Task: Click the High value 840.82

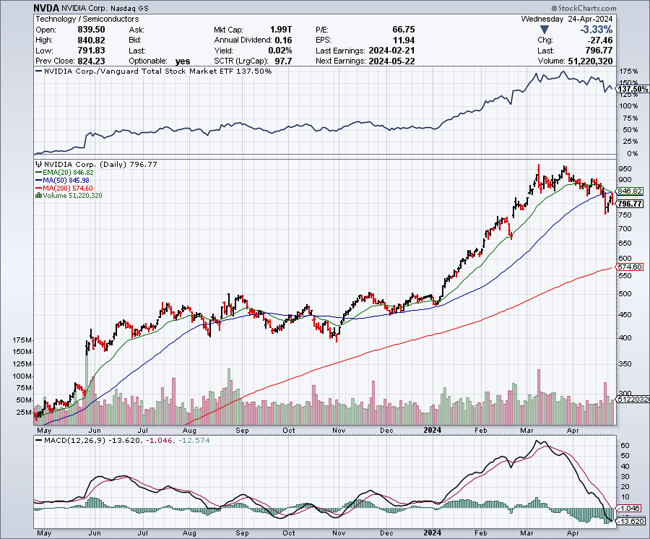Action: pyautogui.click(x=91, y=40)
